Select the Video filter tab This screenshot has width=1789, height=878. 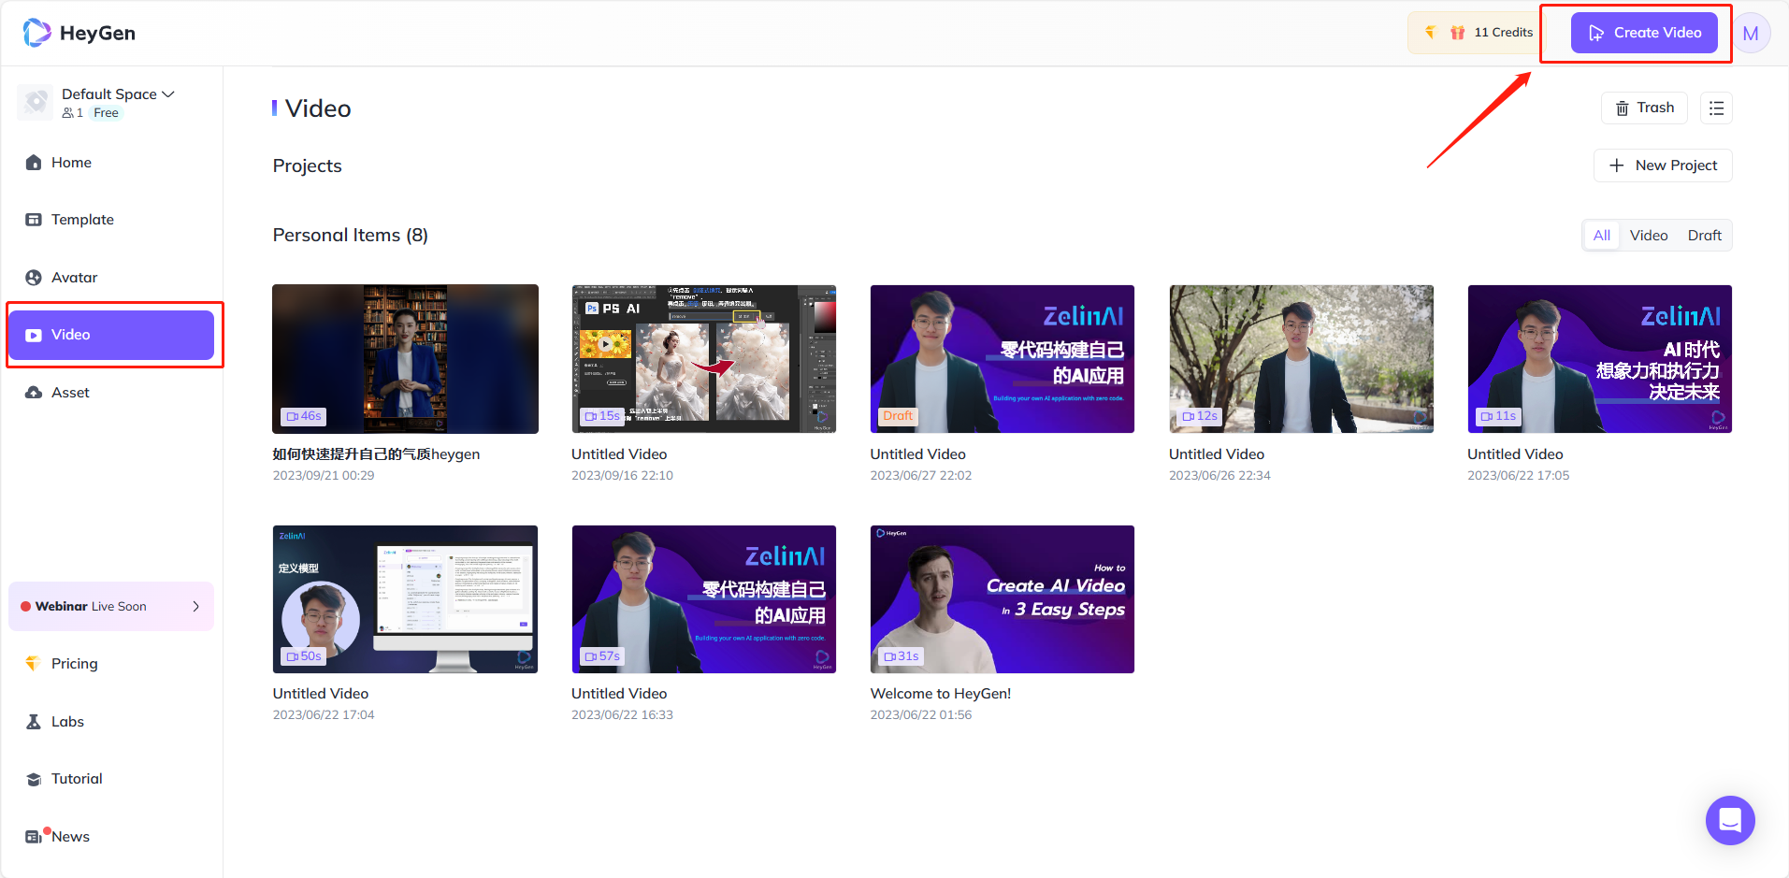tap(1649, 236)
